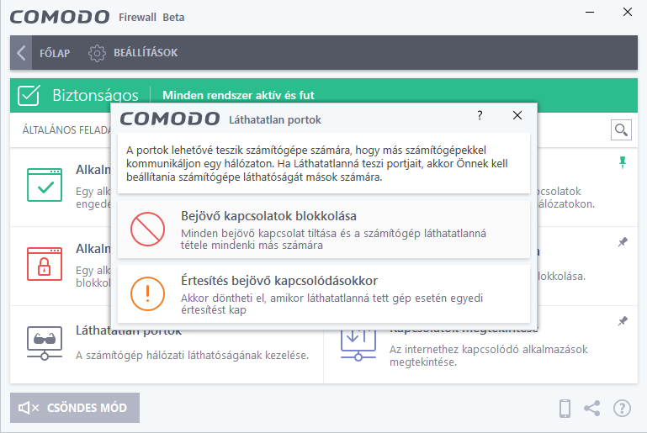Viewport: 647px width, 433px height.
Task: Click the green allow application window icon
Action: (45, 185)
